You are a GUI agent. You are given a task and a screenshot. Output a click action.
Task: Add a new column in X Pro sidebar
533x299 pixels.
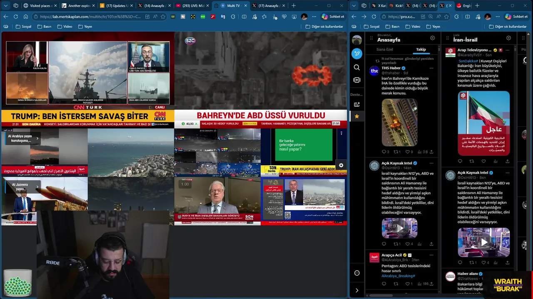[357, 80]
